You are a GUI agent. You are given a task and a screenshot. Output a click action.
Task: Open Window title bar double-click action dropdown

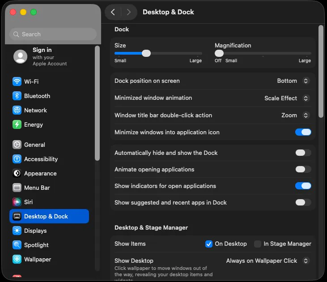pyautogui.click(x=295, y=115)
